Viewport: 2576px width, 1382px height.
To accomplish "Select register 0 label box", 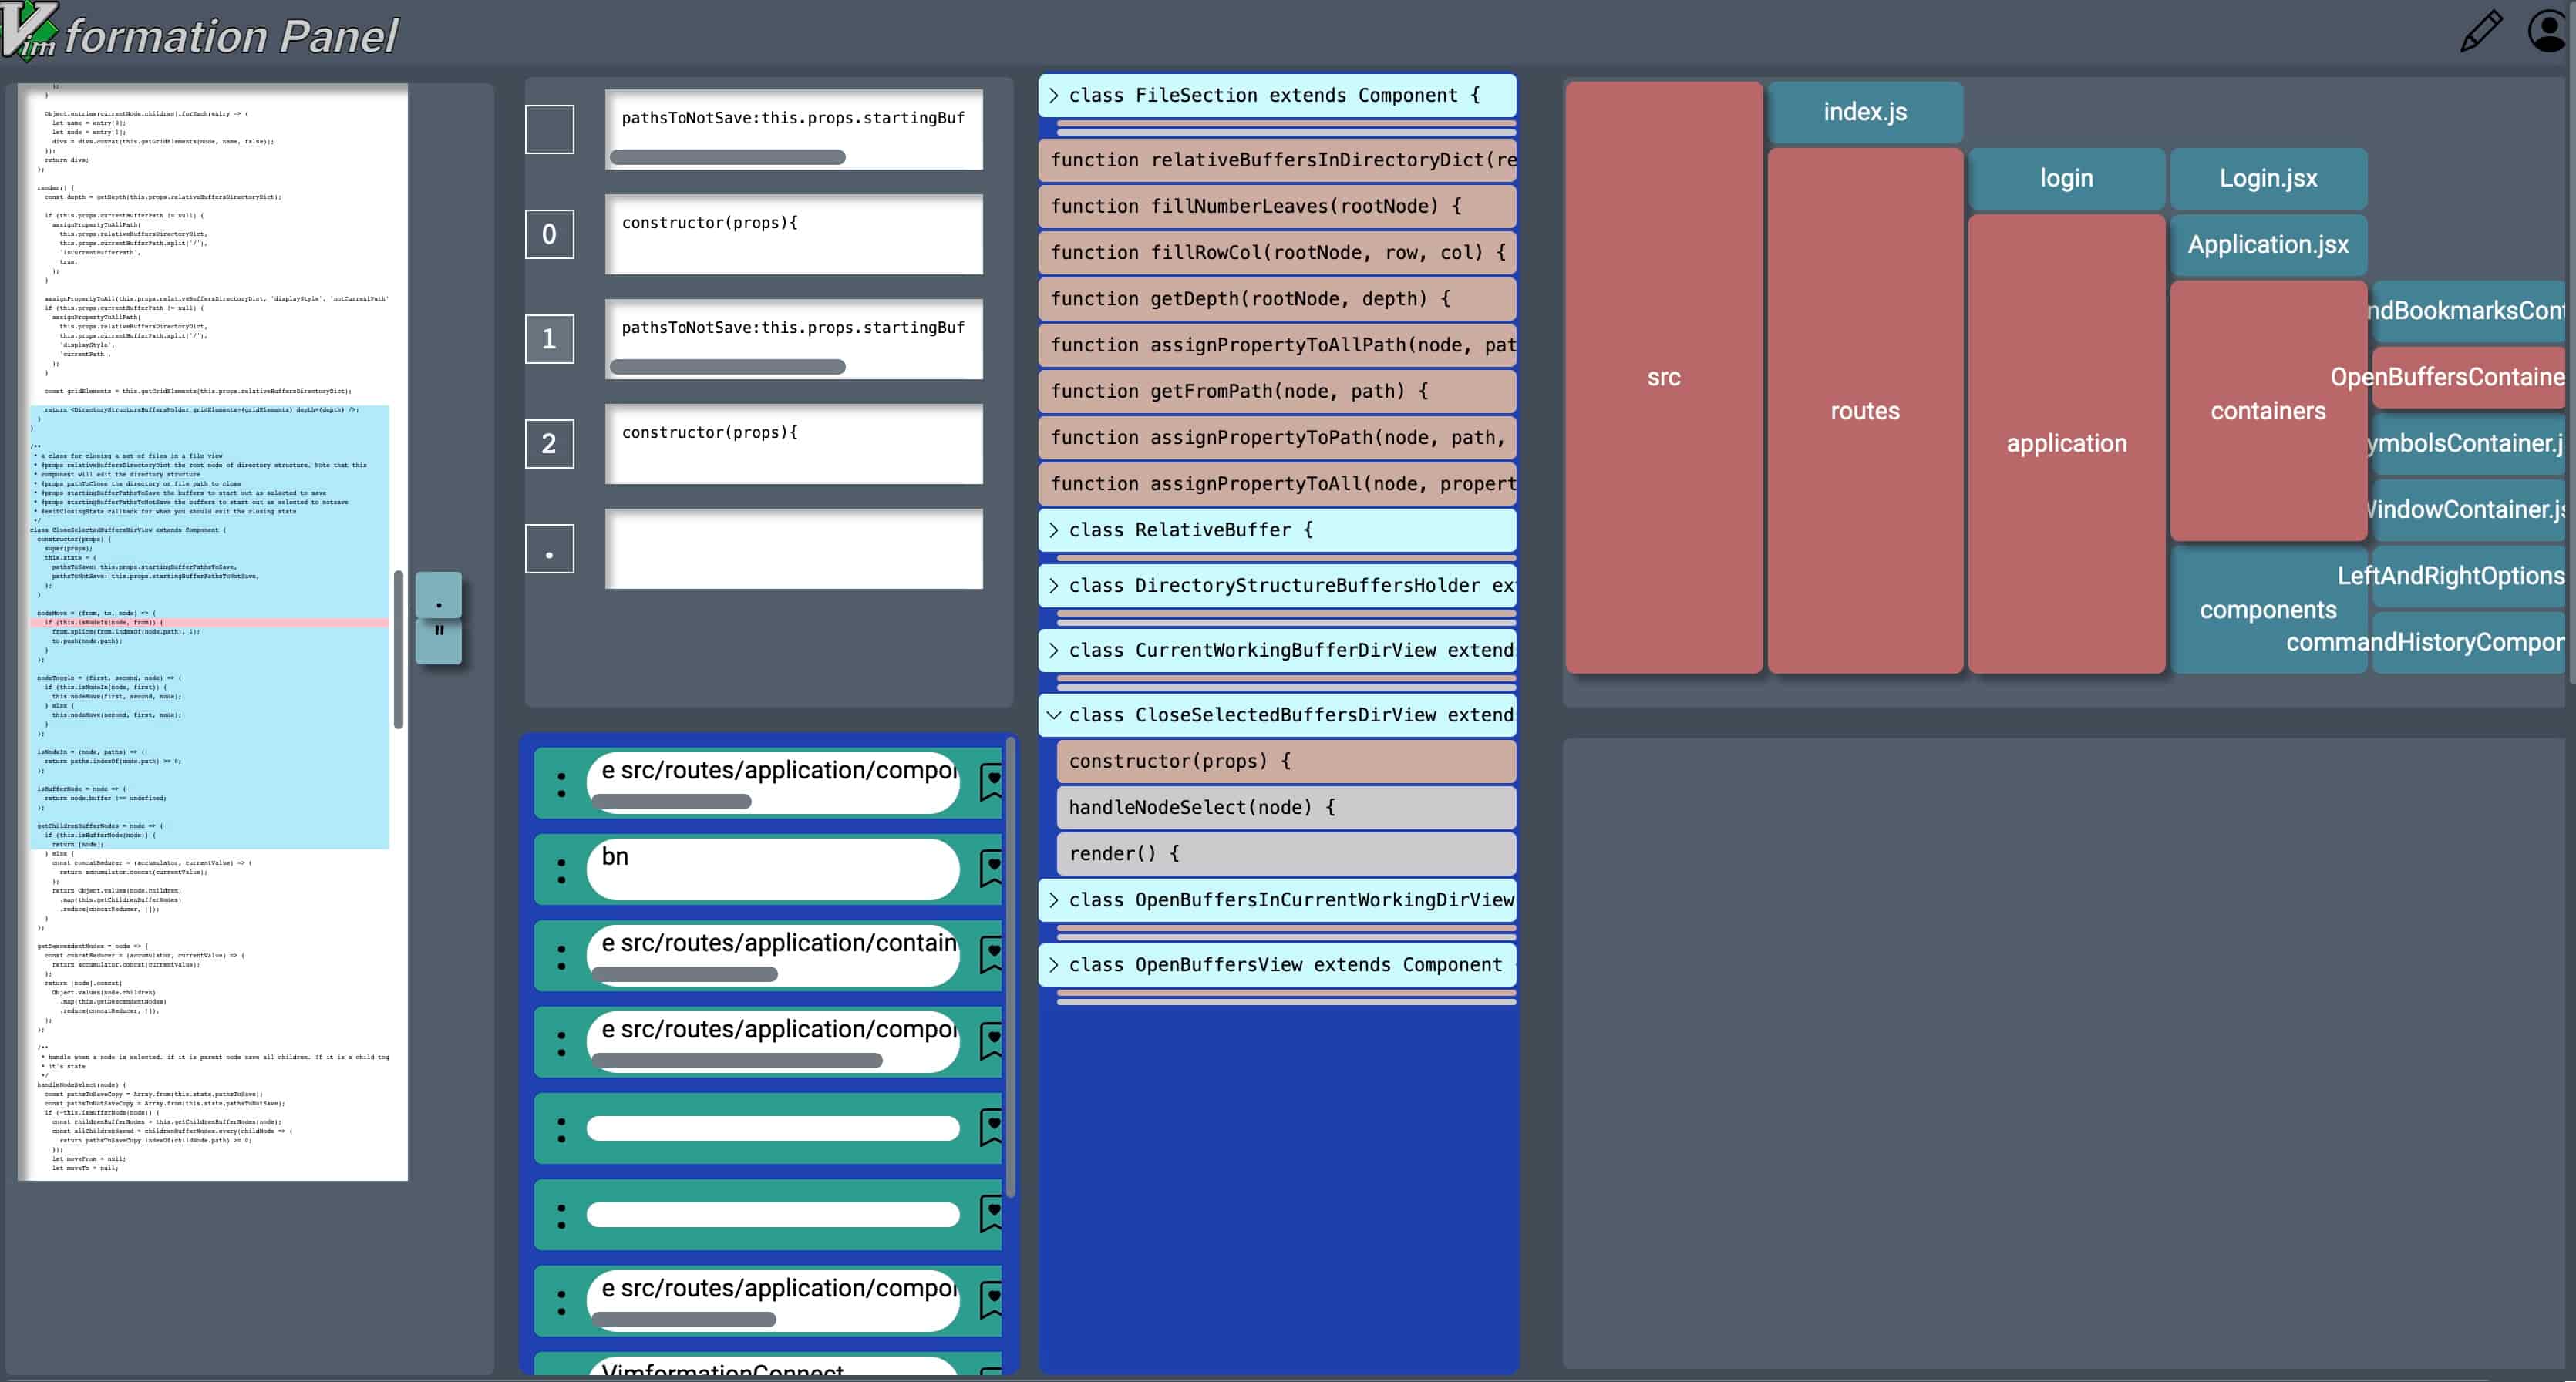I will [x=549, y=234].
